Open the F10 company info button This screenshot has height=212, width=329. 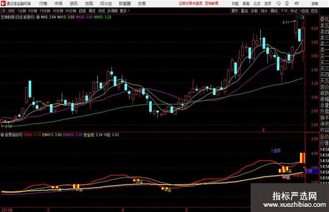click(x=284, y=11)
